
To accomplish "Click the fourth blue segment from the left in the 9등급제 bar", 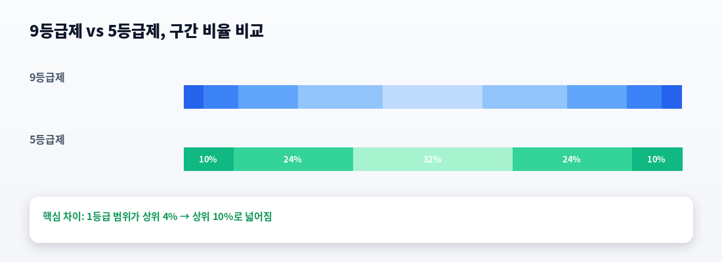I will click(340, 97).
